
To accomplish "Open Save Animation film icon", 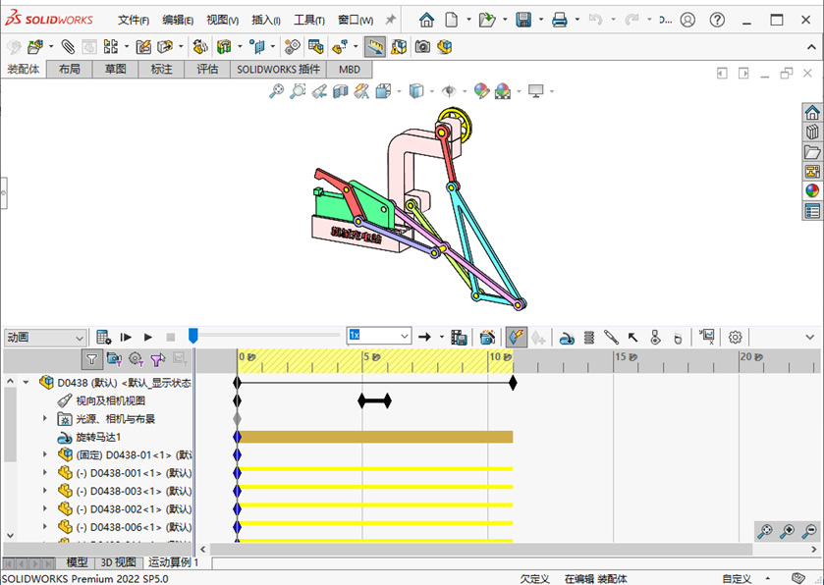I will (458, 337).
